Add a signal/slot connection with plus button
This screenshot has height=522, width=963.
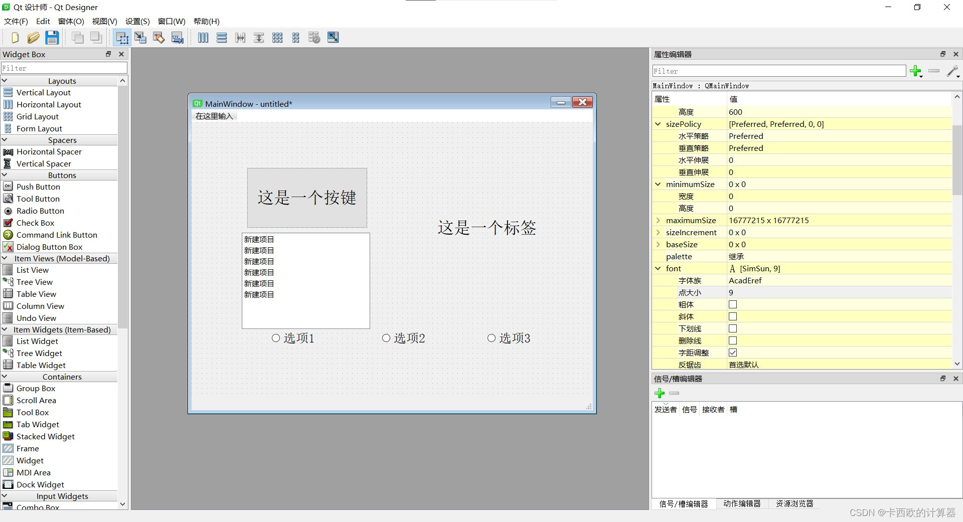tap(659, 393)
